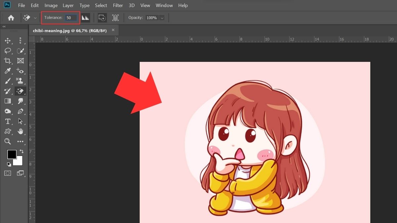Select the Custom Shape tool
Viewport: 397px width, 223px height.
pyautogui.click(x=7, y=131)
